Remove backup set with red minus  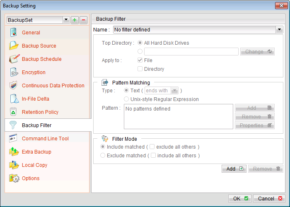click(83, 20)
